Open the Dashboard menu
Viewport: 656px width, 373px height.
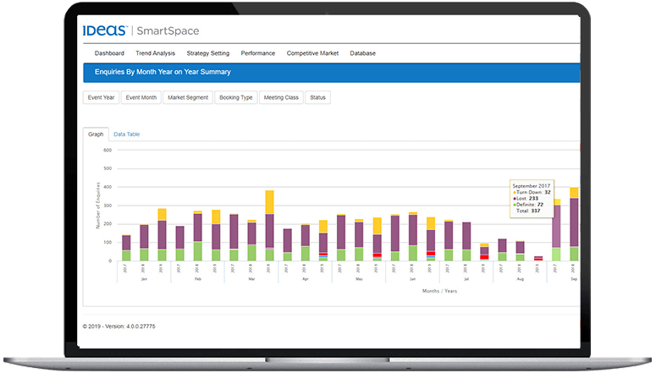click(109, 53)
